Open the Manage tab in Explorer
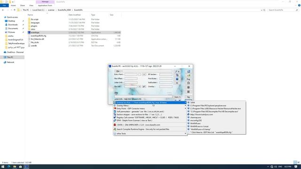Image resolution: width=301 pixels, height=169 pixels. click(x=45, y=2)
